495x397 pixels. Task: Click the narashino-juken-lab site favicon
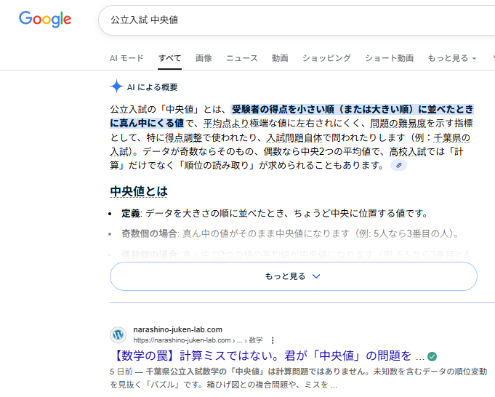tap(118, 334)
